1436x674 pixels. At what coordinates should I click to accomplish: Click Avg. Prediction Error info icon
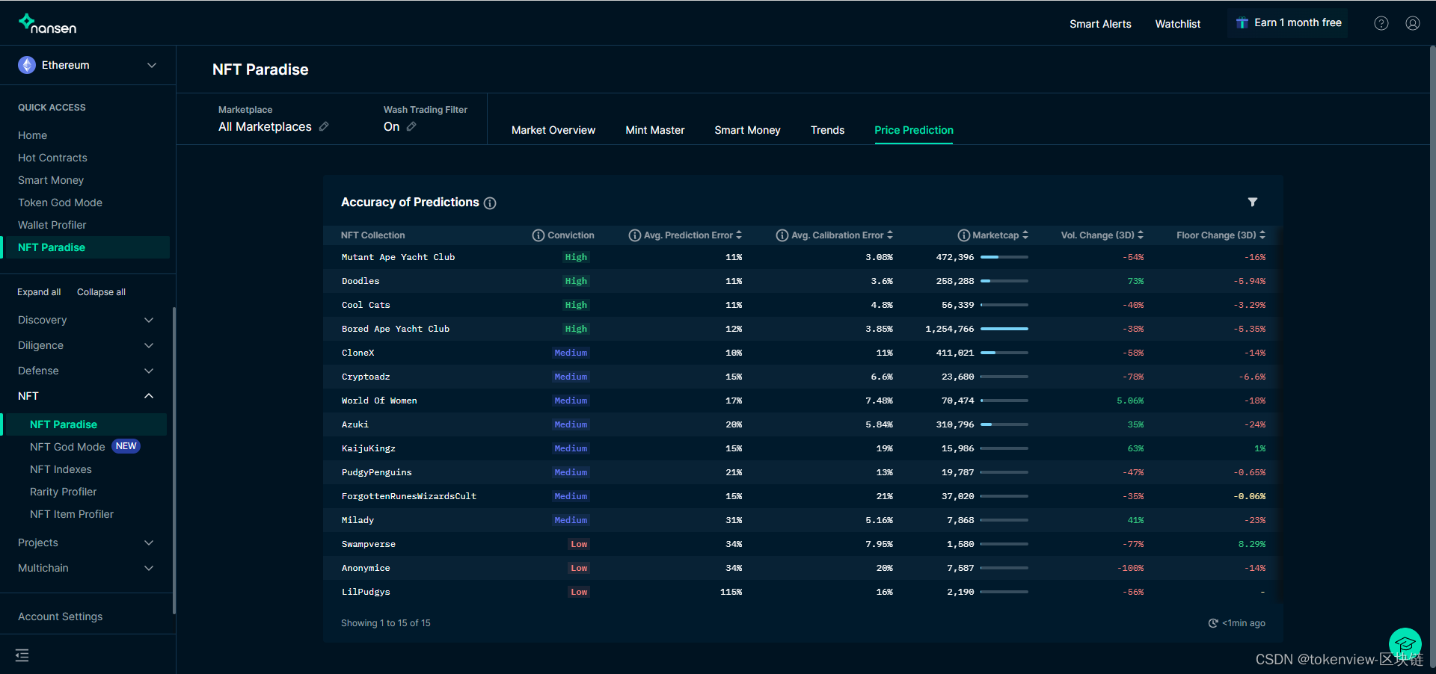pyautogui.click(x=635, y=235)
